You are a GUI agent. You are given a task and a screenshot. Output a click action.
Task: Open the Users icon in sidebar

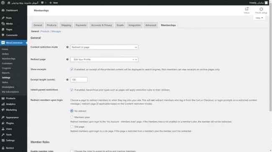click(3, 129)
